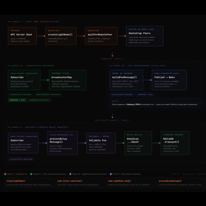The image size is (206, 206).
Task: Click 'fee >= OKKULT_FEES' text
Action: click(98, 145)
